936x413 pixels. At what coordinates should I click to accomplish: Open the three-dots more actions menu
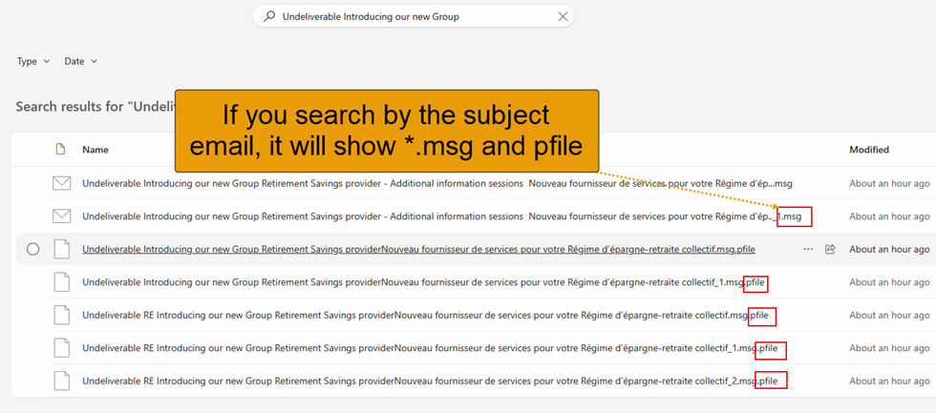pos(808,250)
